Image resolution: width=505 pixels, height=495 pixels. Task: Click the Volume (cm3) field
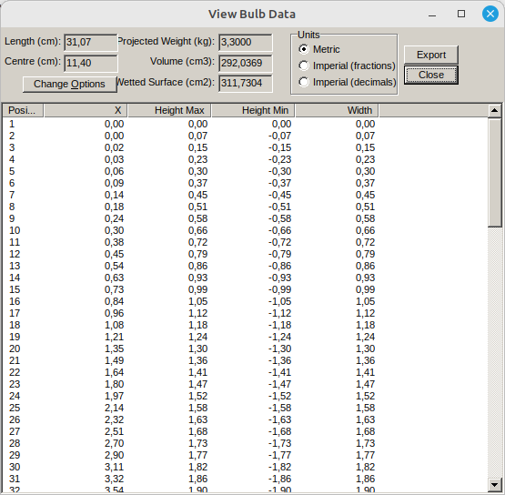coord(246,63)
